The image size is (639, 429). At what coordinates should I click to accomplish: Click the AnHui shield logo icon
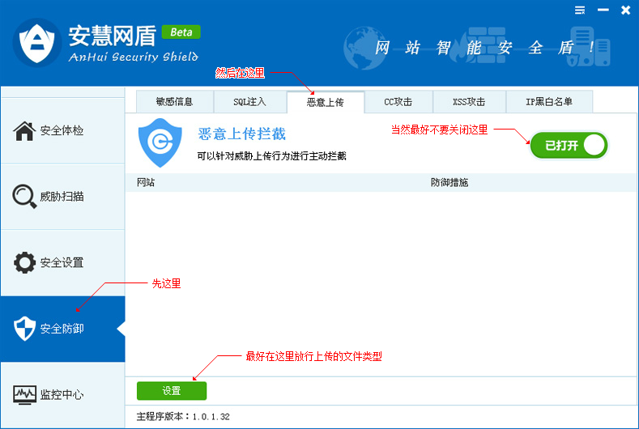37,43
